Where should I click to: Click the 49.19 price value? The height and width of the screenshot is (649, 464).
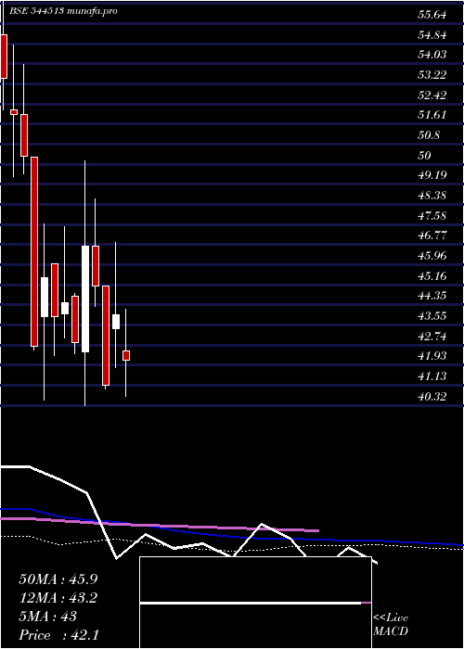432,175
